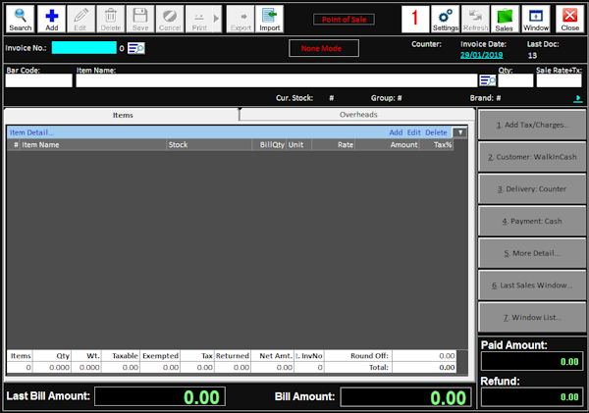Image resolution: width=589 pixels, height=413 pixels.
Task: Click 2. Customer: WalkInCash button
Action: [x=532, y=157]
